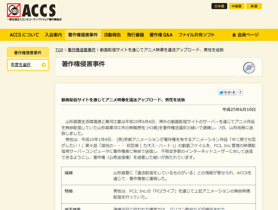Click the CD disc icon beside the heading

pos(249,68)
